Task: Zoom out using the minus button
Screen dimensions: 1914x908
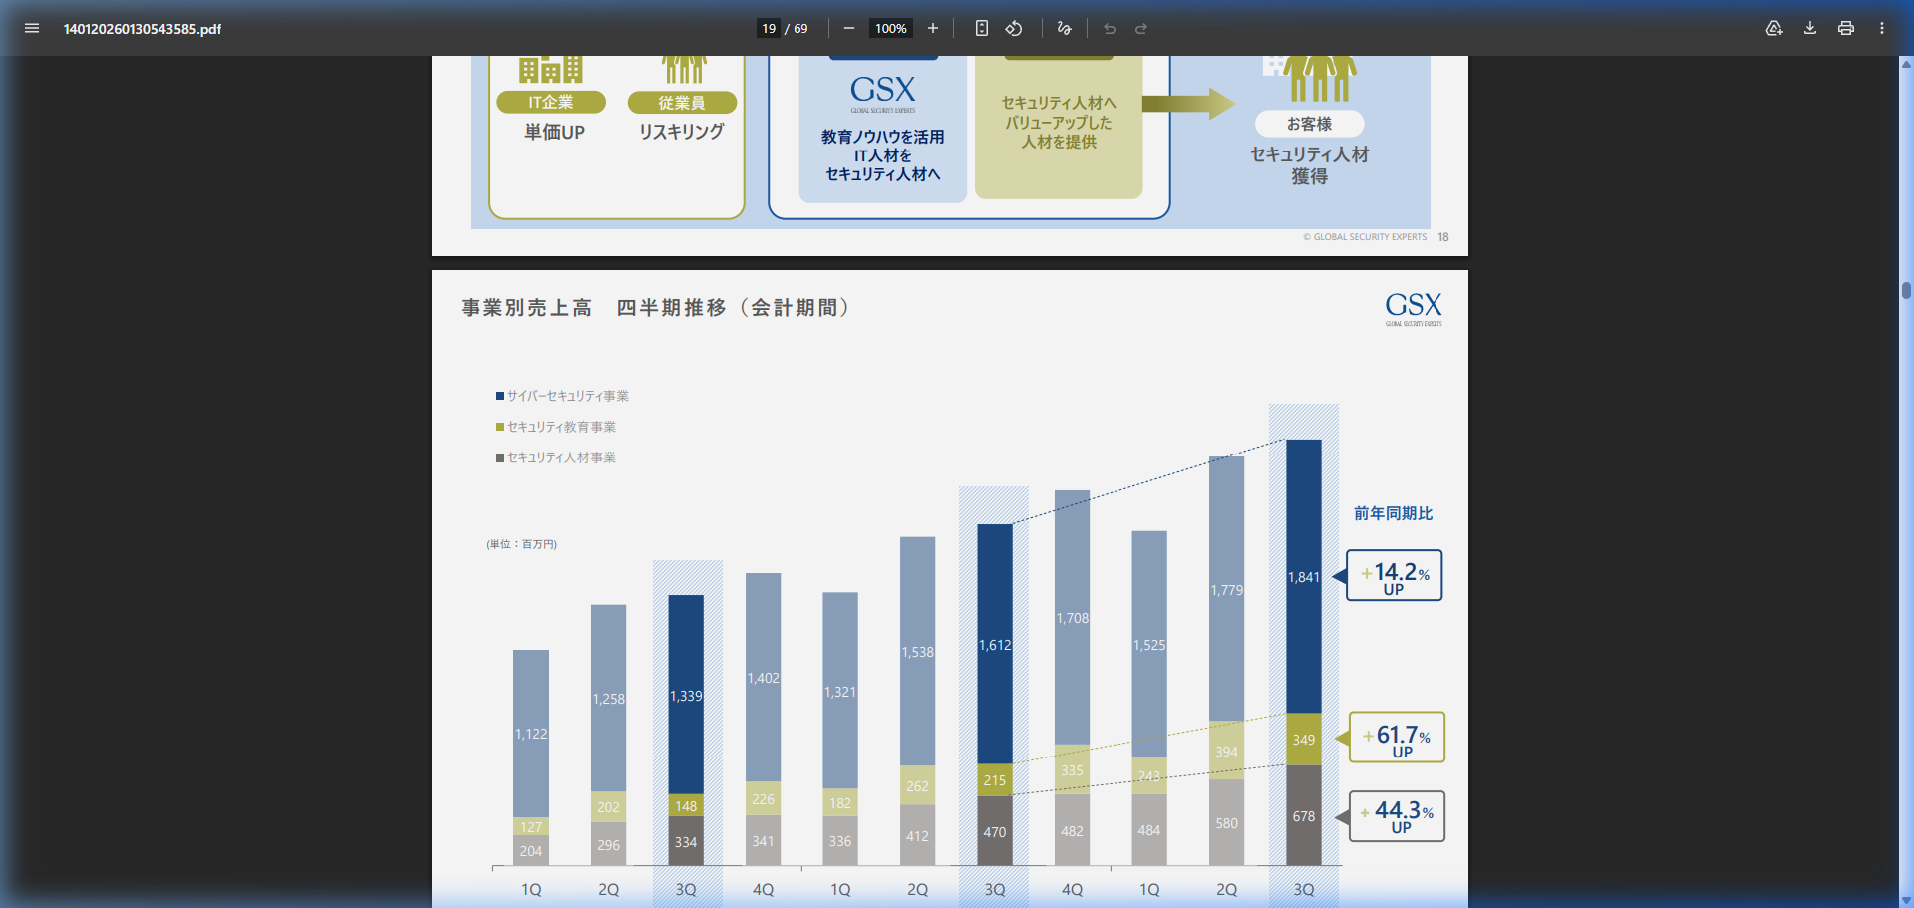Action: [849, 28]
